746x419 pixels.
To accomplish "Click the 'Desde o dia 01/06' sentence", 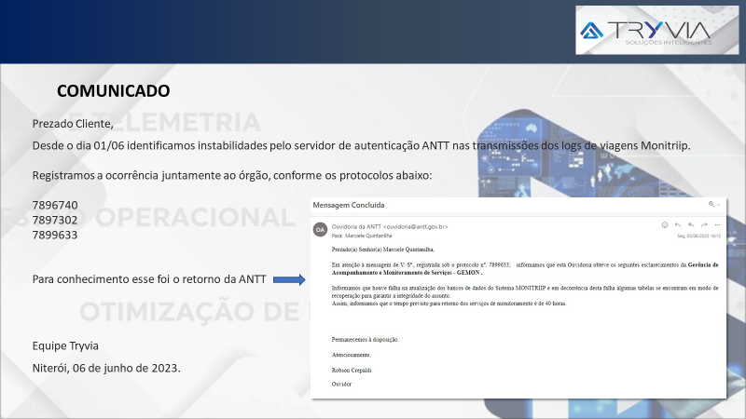I will click(362, 146).
